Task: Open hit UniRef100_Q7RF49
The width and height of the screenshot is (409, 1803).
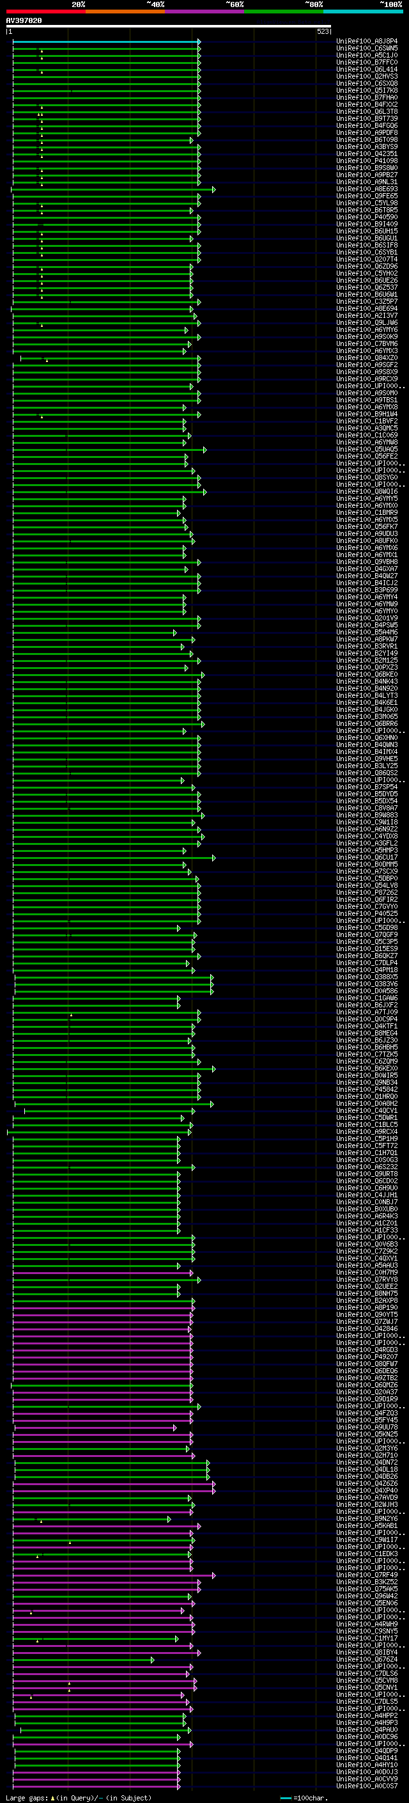Action: (367, 1575)
